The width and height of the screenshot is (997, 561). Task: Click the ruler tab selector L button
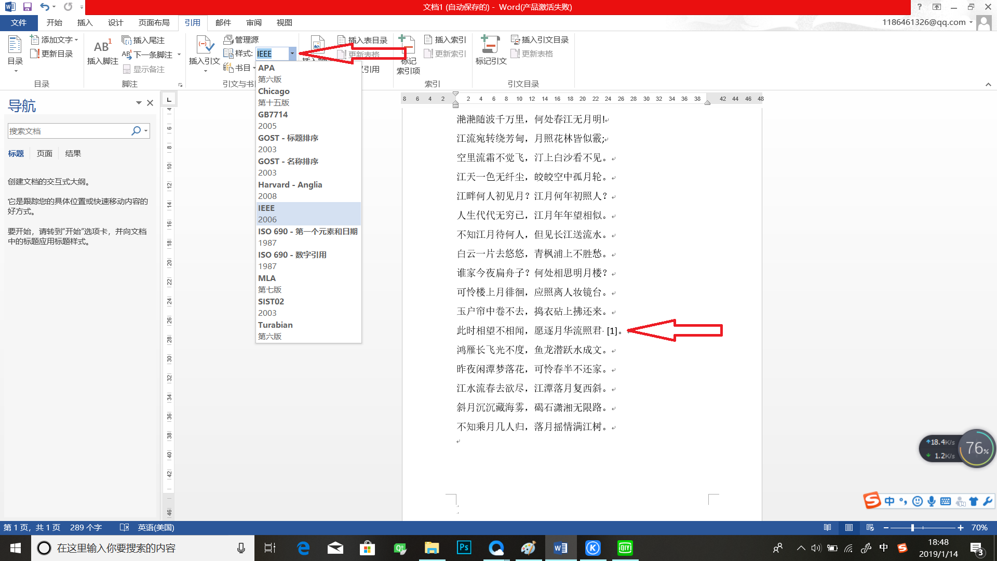click(x=169, y=99)
